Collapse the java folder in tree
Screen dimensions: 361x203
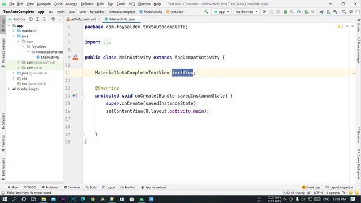coord(14,36)
